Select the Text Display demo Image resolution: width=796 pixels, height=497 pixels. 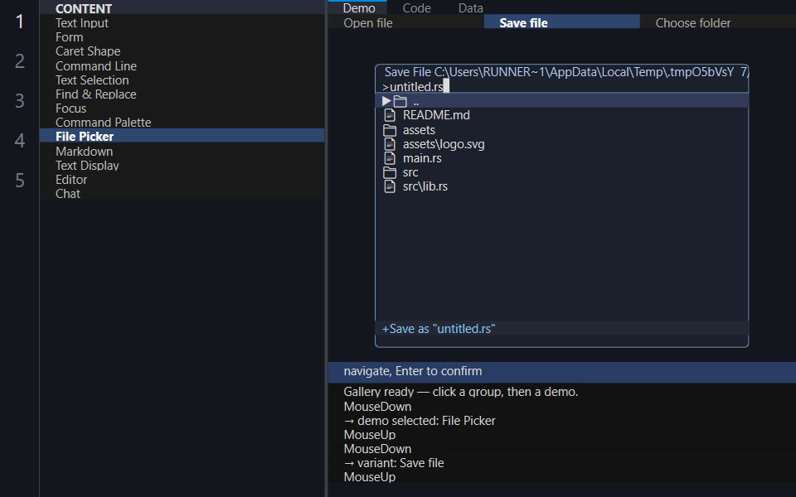[x=182, y=166]
